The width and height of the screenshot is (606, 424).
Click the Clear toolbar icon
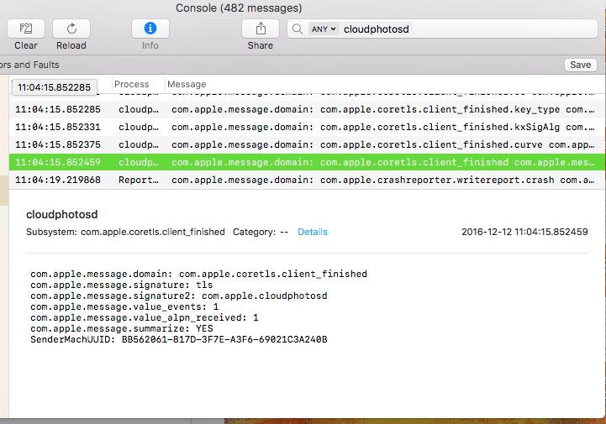coord(26,29)
